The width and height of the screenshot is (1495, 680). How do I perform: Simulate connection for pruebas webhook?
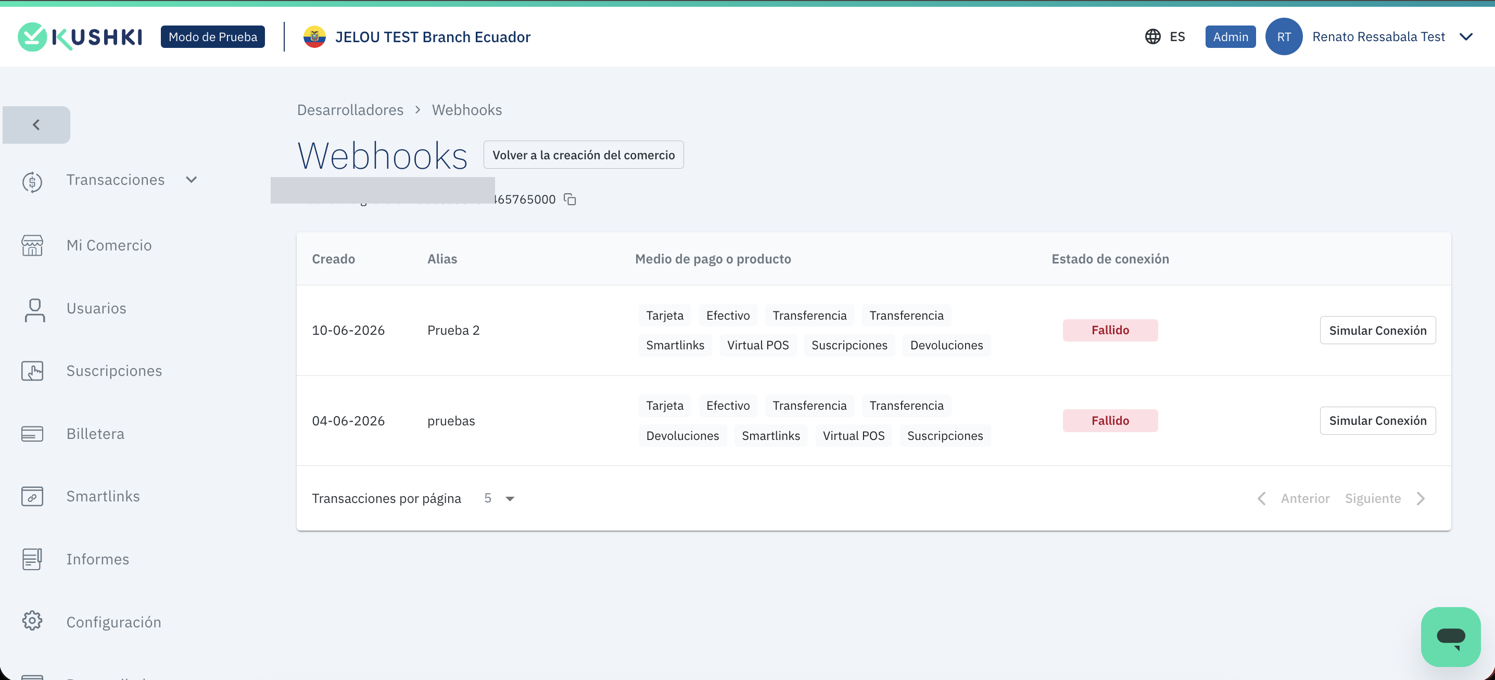1377,420
